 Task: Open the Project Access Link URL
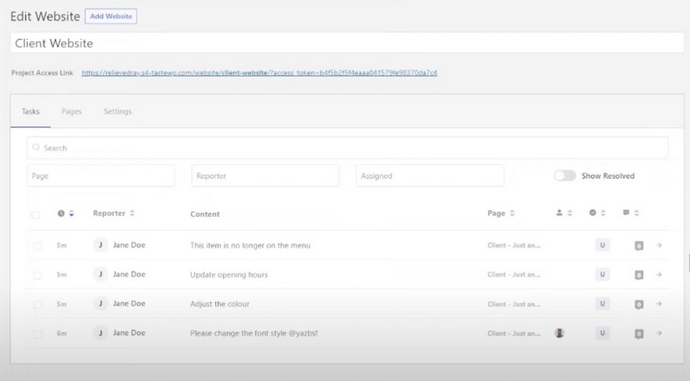[x=259, y=72]
